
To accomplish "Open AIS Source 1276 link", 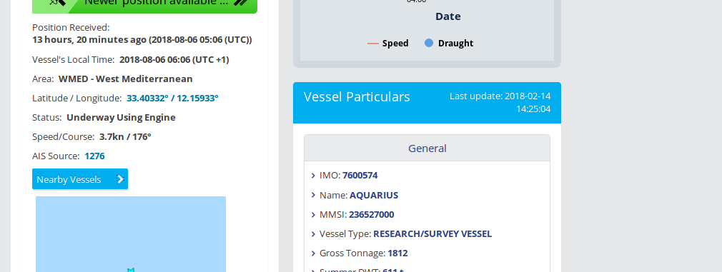I will [x=94, y=156].
